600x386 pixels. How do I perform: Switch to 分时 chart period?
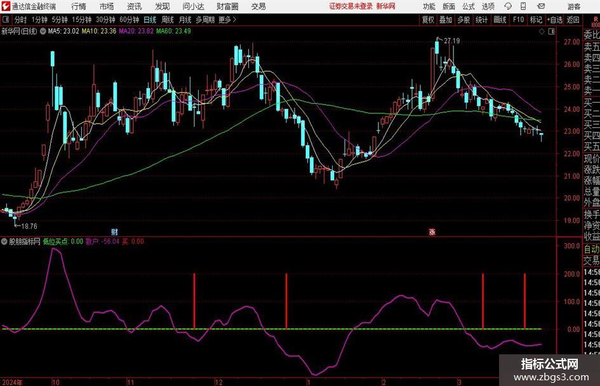pyautogui.click(x=21, y=20)
